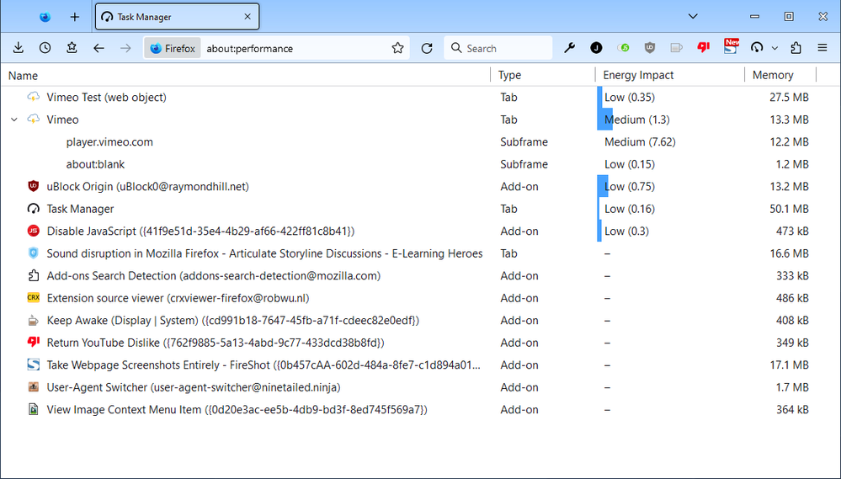Click the 17.1 MB memory value
Viewport: 841px width, 479px height.
[x=789, y=365]
